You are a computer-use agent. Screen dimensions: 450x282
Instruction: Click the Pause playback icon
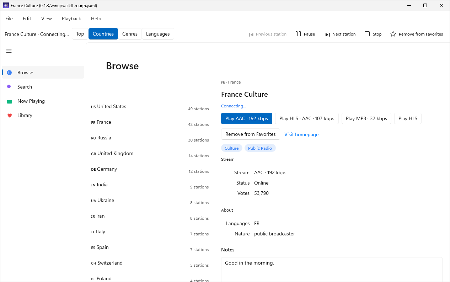(x=298, y=34)
